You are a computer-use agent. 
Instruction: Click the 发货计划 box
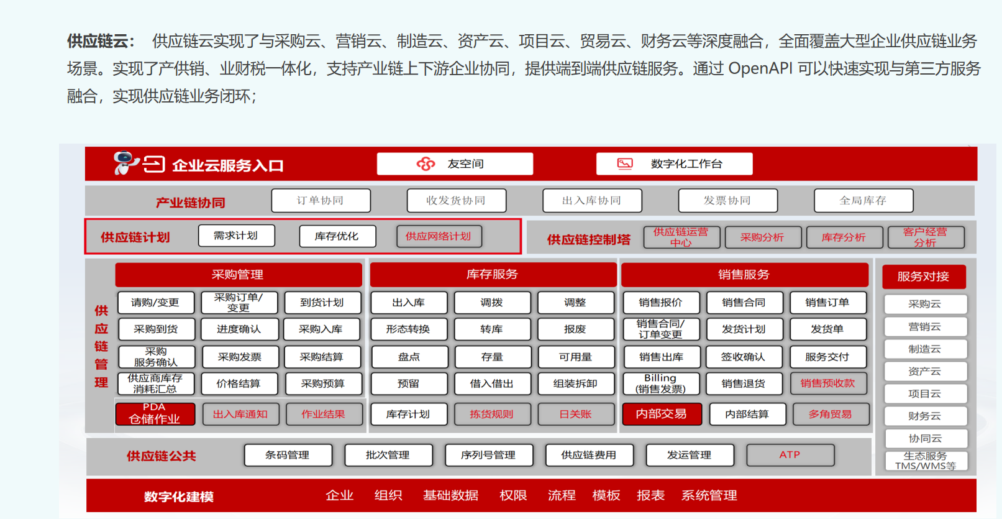(x=745, y=329)
